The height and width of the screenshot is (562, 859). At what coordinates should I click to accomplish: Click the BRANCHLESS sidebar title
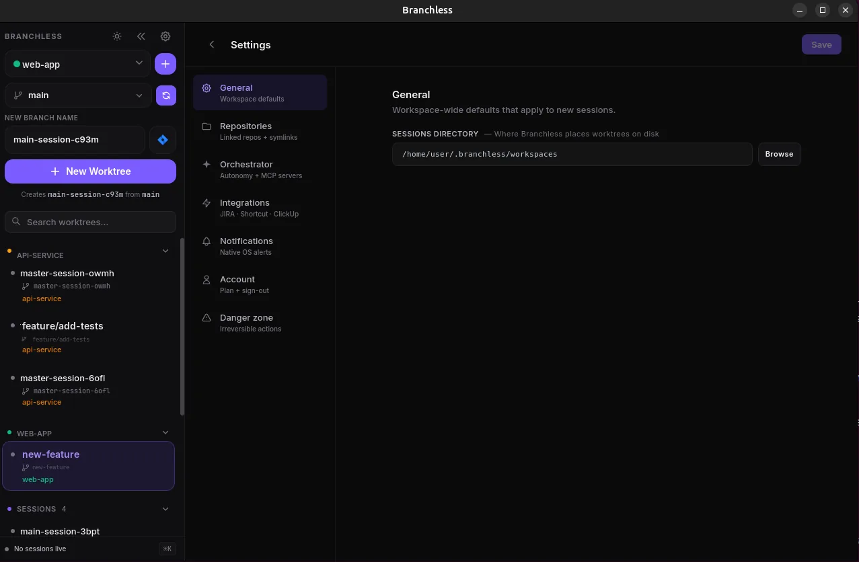point(33,36)
